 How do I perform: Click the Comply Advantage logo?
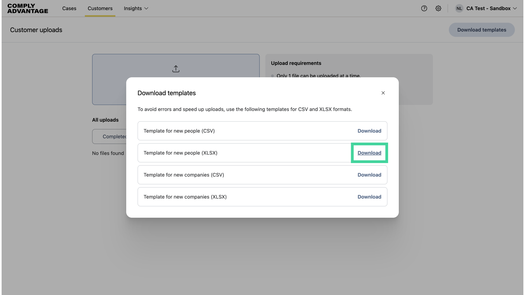coord(28,8)
